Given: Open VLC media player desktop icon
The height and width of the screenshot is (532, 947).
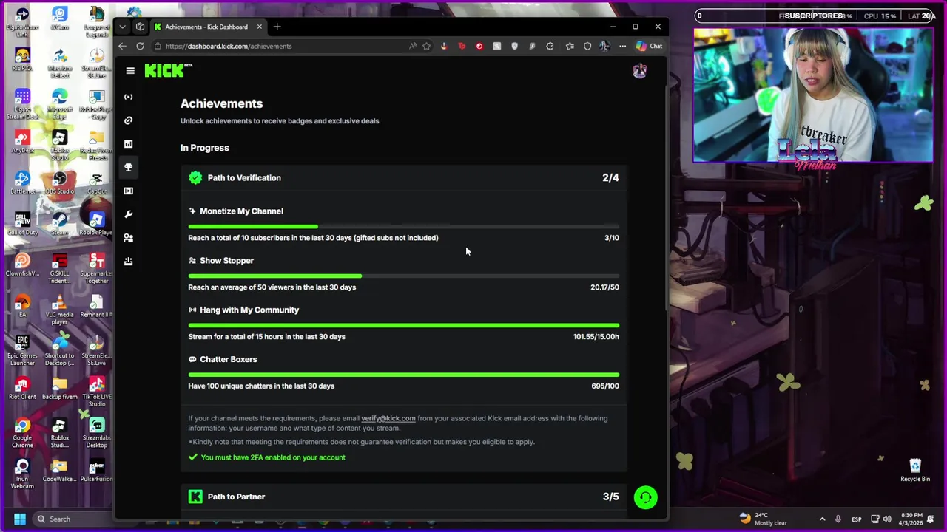Looking at the screenshot, I should [x=60, y=307].
